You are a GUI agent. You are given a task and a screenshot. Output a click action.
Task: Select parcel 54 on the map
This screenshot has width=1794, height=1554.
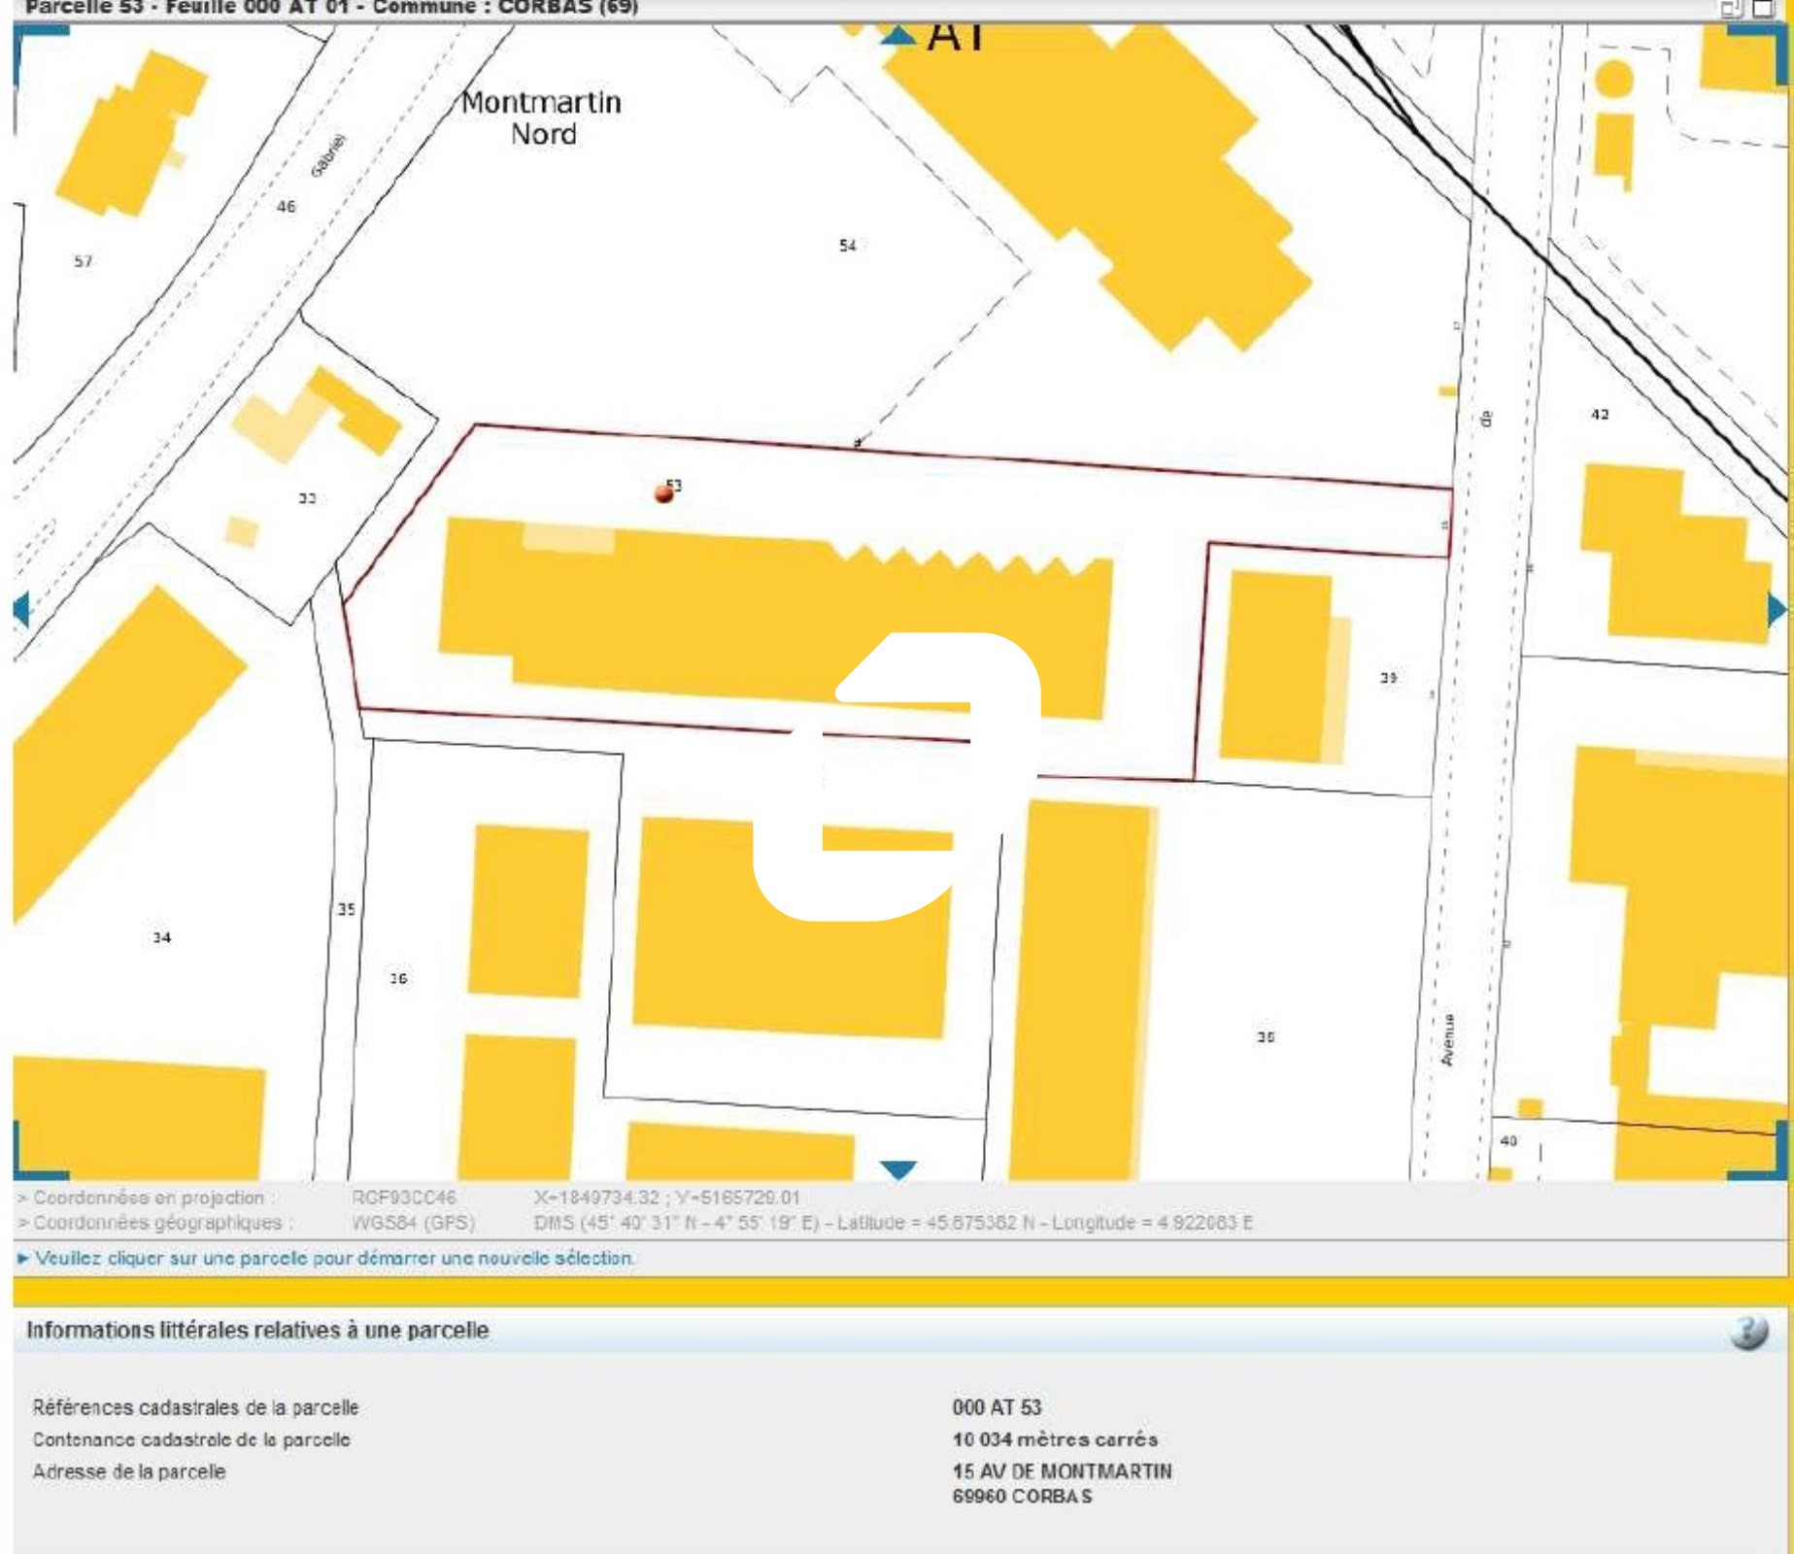tap(847, 247)
